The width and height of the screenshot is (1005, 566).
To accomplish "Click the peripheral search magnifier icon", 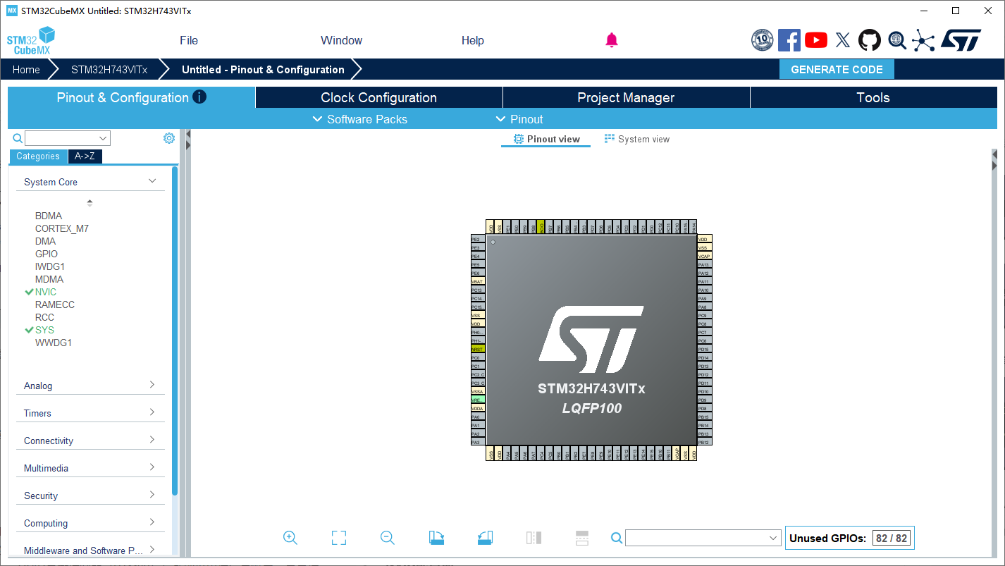I will 18,138.
